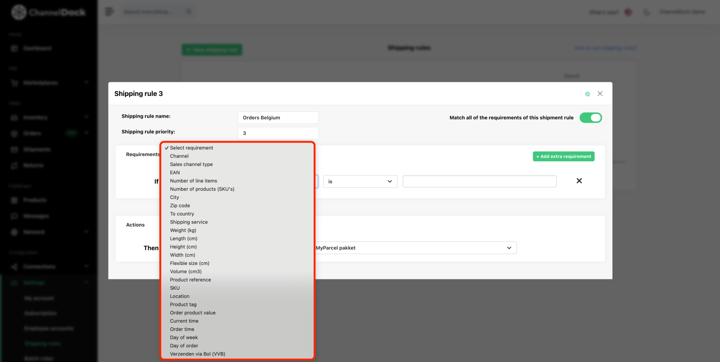
Task: Edit the Shipping rule priority field
Action: [x=278, y=133]
